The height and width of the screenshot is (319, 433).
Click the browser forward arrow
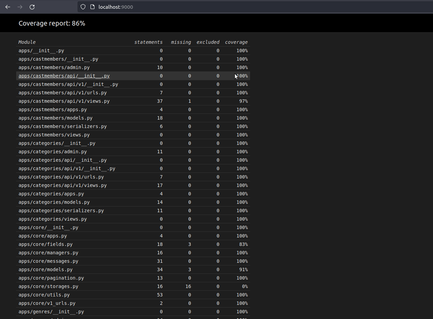(20, 7)
